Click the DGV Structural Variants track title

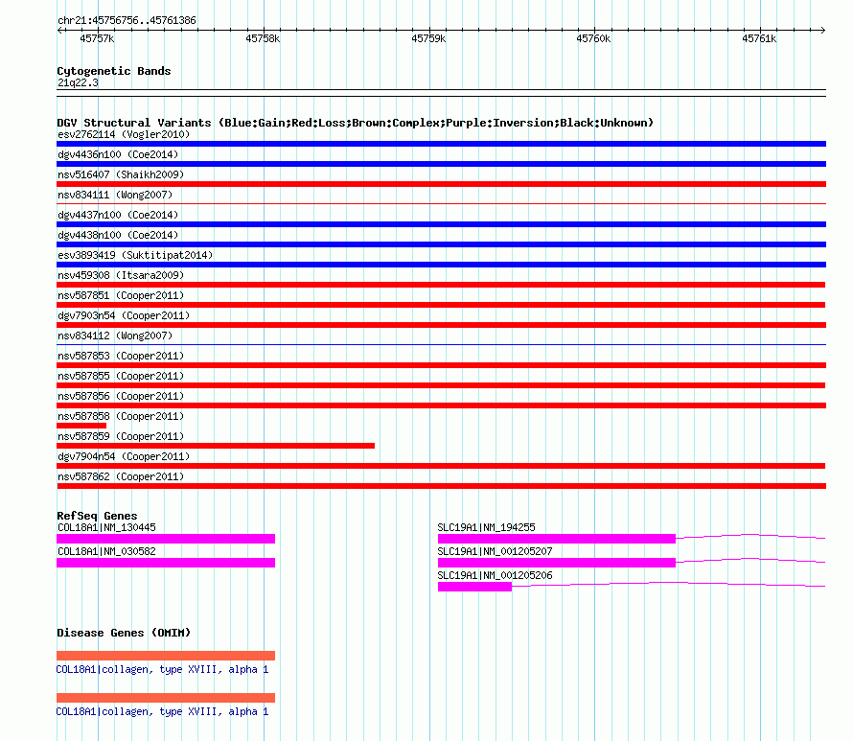coord(355,123)
